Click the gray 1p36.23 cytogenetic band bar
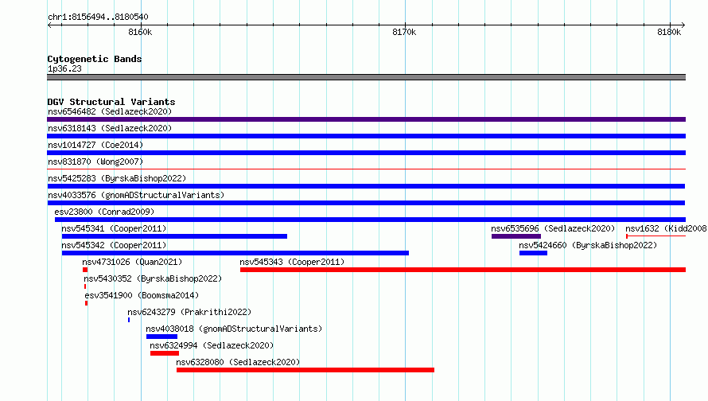The width and height of the screenshot is (708, 401). (366, 77)
